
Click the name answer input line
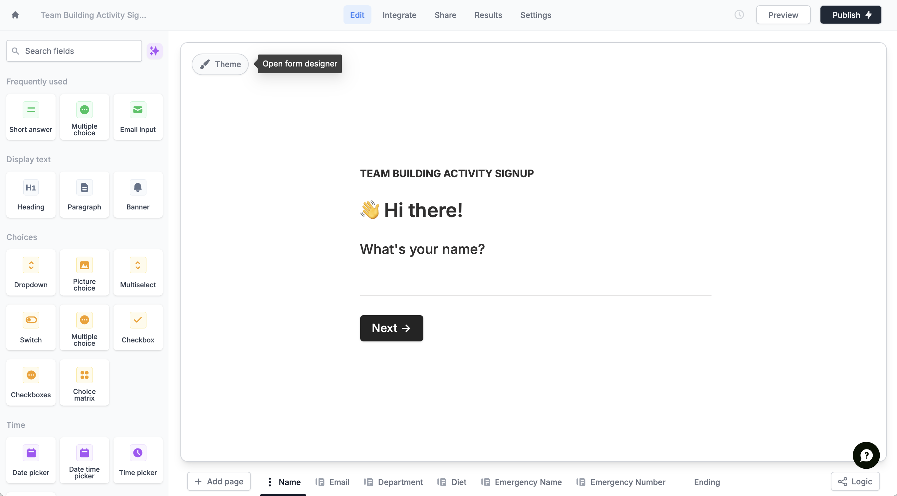535,284
